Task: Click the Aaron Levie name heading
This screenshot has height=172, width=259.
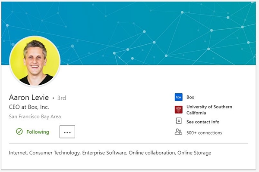Action: (29, 98)
